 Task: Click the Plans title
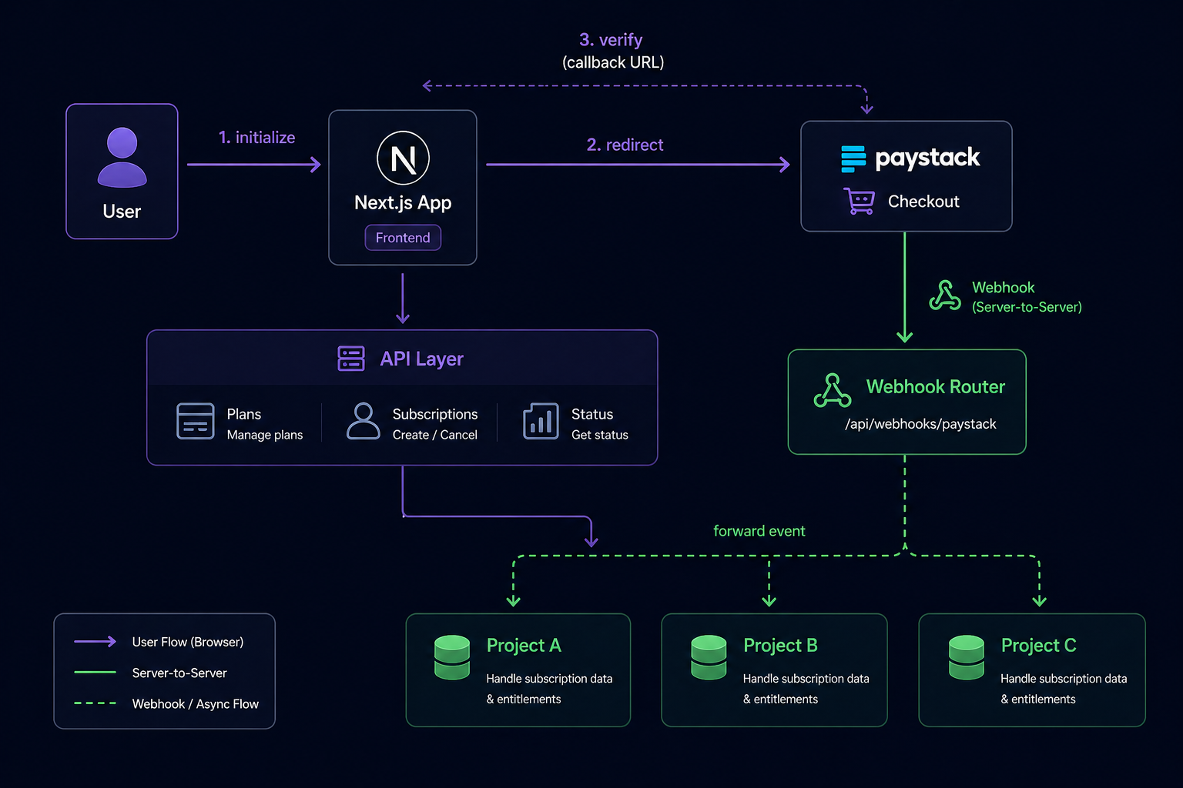[x=244, y=414]
